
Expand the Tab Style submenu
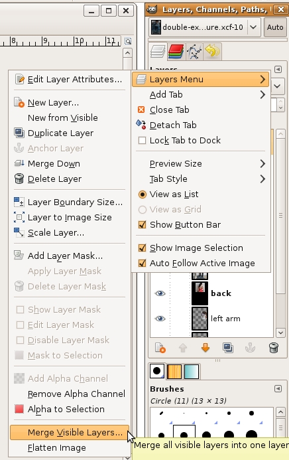[x=201, y=179]
